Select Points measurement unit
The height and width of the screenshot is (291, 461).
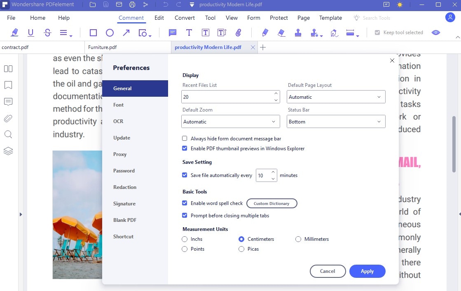(185, 249)
